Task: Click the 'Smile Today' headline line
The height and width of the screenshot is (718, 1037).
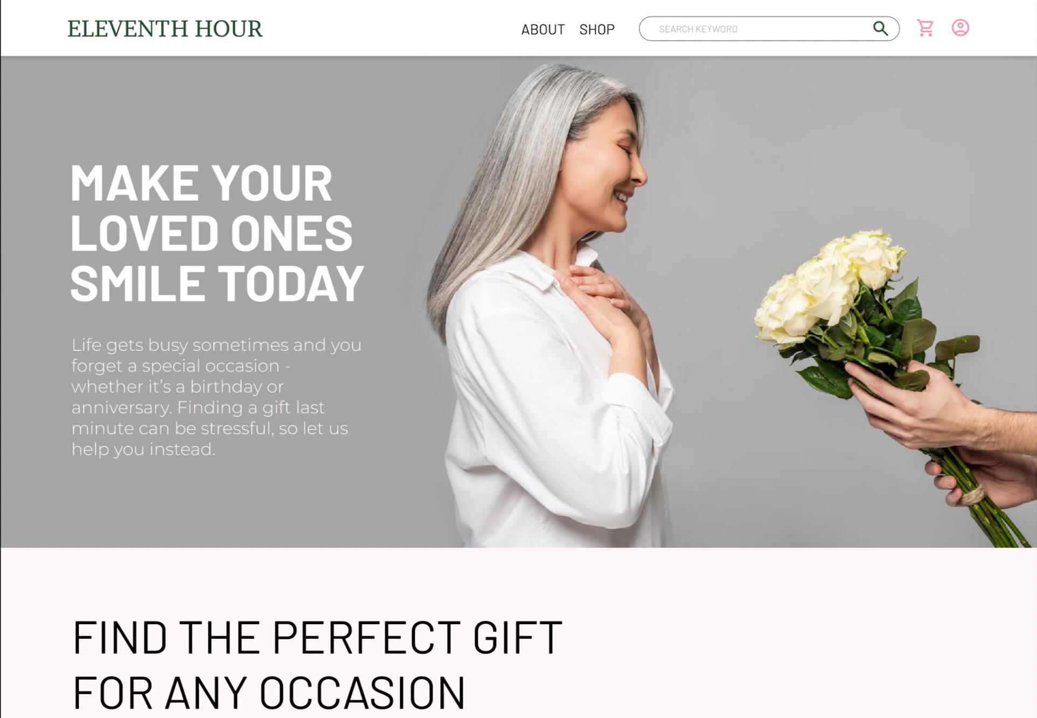Action: [x=217, y=283]
